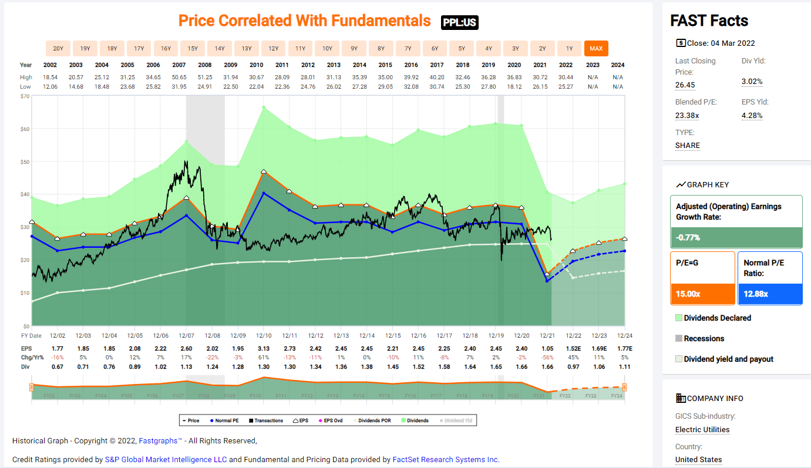Click the 2020 low value 18.12

tap(514, 87)
